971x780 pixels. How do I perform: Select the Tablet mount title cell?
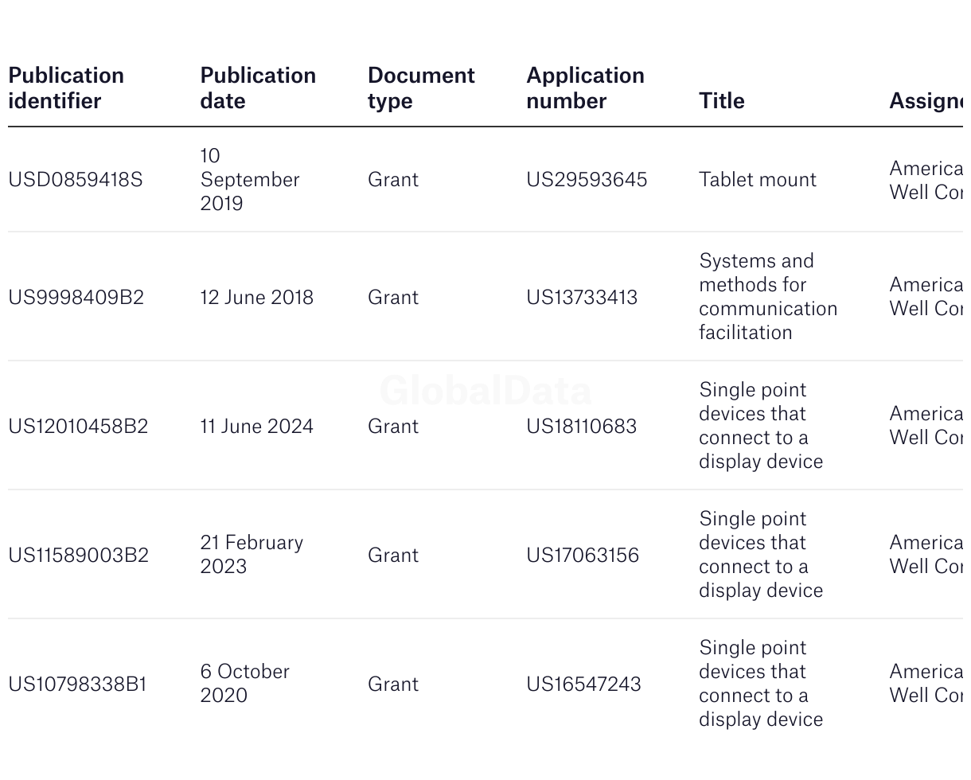(757, 180)
